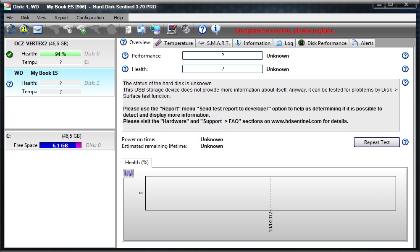The width and height of the screenshot is (420, 252).
Task: Click the 94 % health bar of OCZ-VERTEX2
Action: [x=60, y=54]
